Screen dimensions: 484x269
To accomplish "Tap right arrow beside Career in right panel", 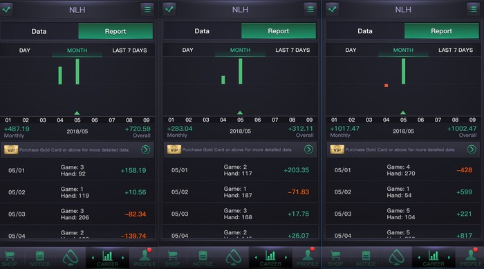I will coord(449,257).
